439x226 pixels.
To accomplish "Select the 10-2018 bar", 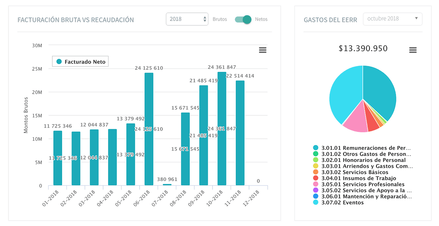I will (x=222, y=129).
